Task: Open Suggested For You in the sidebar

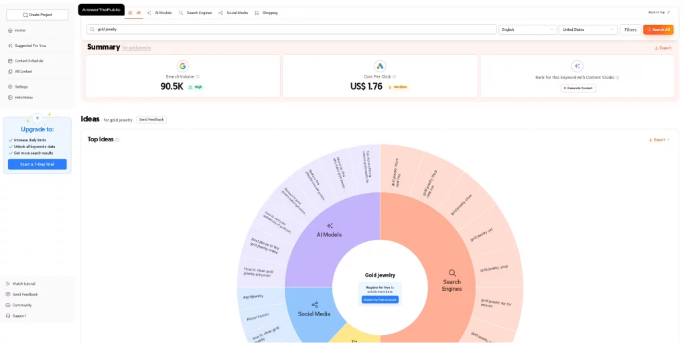Action: click(x=27, y=46)
